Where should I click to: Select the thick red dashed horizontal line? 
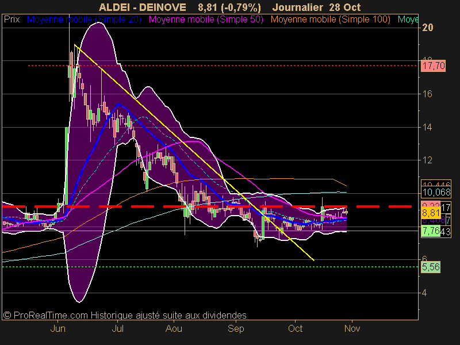(207, 206)
